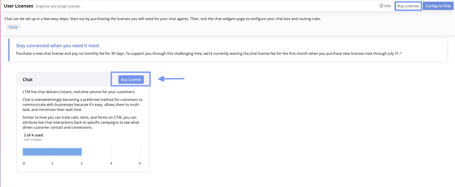
Task: Click the small 'User Licenses' chart caption
Action: tap(33, 139)
